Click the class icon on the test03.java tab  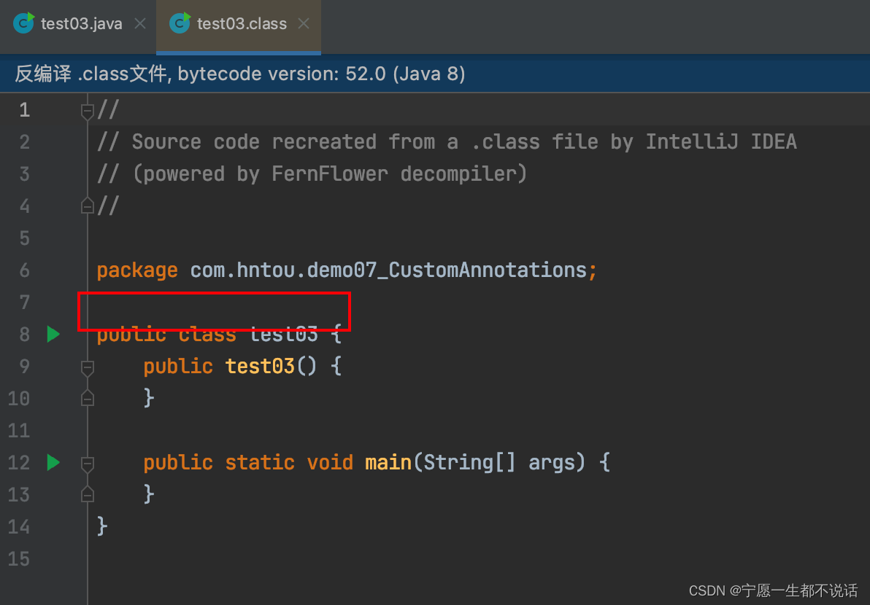pyautogui.click(x=22, y=23)
